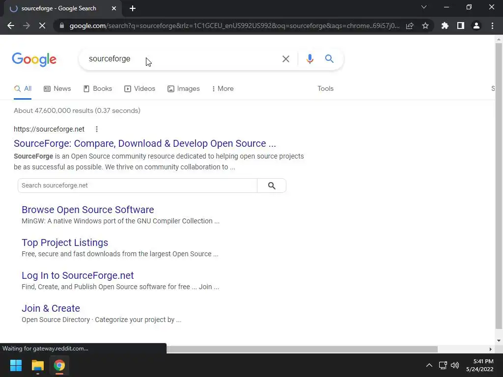
Task: Show hidden system tray icons
Action: (x=429, y=365)
